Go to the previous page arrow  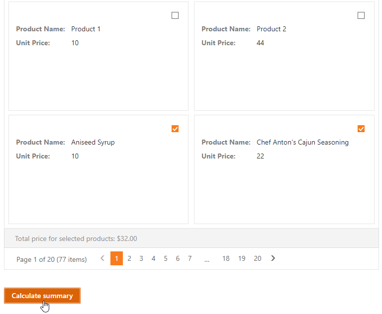(102, 258)
